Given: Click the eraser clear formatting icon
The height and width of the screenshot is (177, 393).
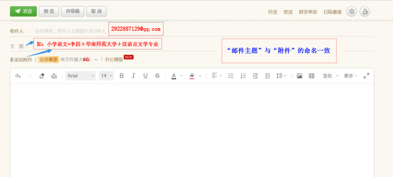Looking at the screenshot, I should click(42, 76).
